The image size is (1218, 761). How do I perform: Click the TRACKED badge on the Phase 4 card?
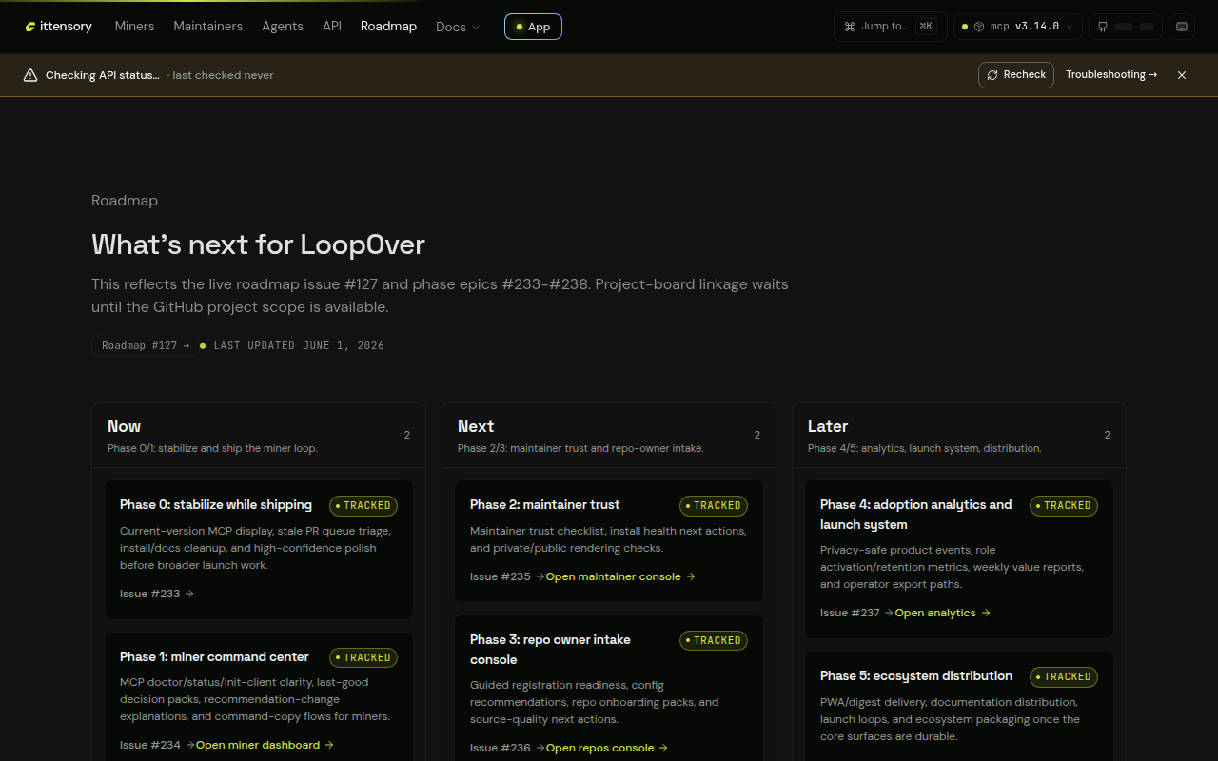[x=1064, y=506]
